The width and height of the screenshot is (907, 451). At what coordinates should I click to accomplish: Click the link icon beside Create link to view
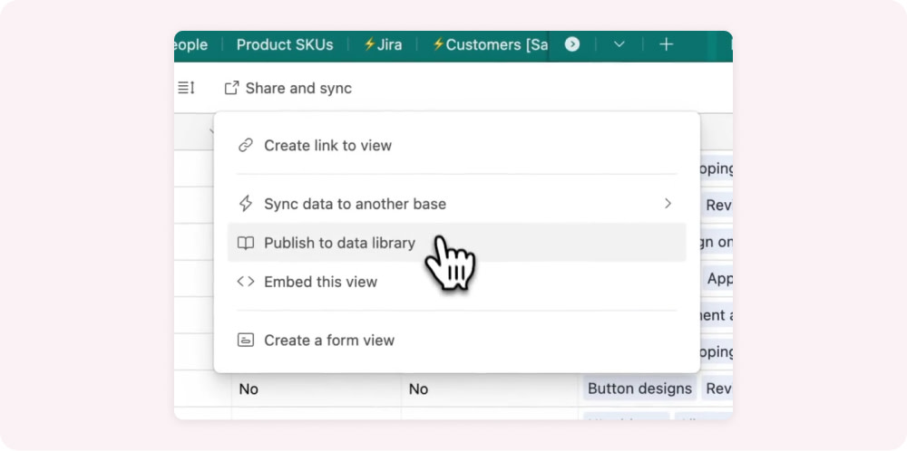click(245, 146)
